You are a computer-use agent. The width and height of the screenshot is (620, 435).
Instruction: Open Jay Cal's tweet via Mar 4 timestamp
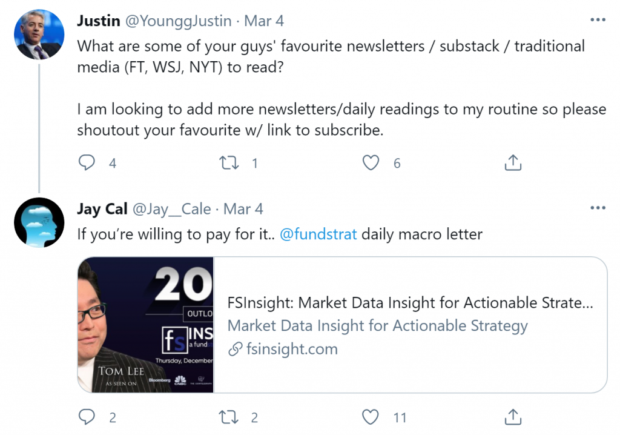[x=243, y=208]
